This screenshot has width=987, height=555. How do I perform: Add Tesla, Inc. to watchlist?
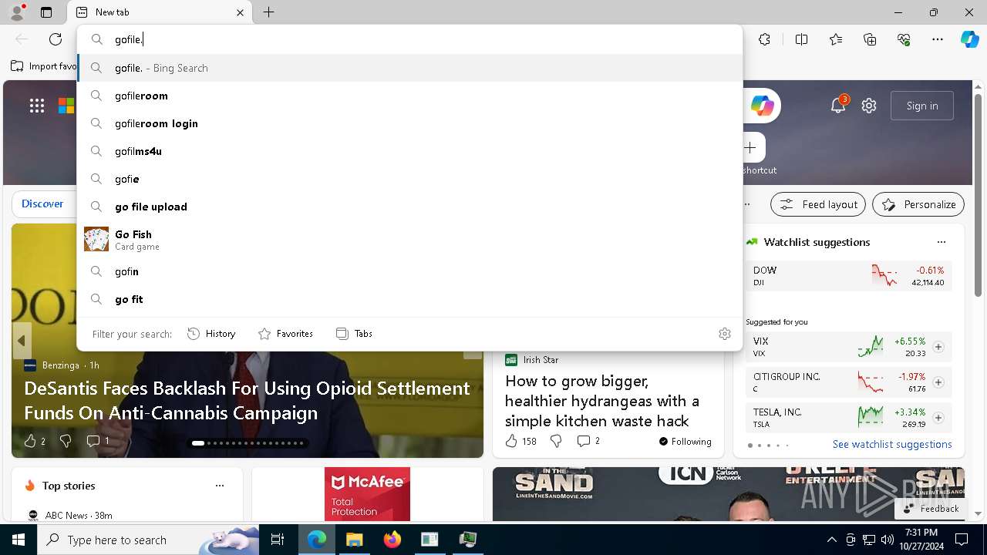click(x=938, y=418)
